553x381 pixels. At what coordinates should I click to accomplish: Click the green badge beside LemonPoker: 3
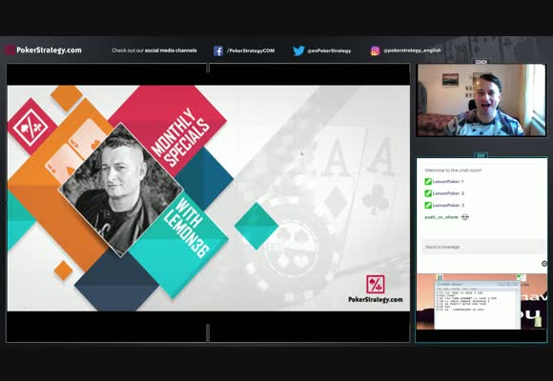[428, 205]
